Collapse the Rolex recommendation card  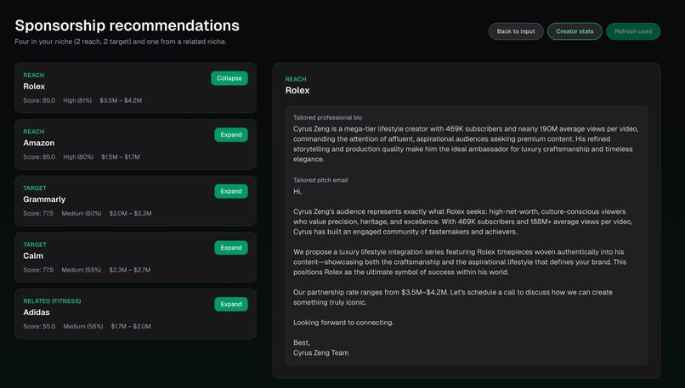click(x=229, y=78)
